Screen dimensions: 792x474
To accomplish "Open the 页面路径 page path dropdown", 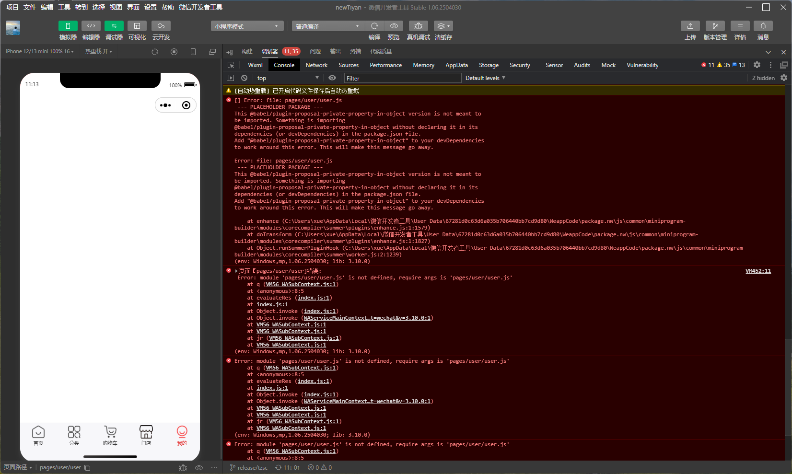I will [18, 467].
